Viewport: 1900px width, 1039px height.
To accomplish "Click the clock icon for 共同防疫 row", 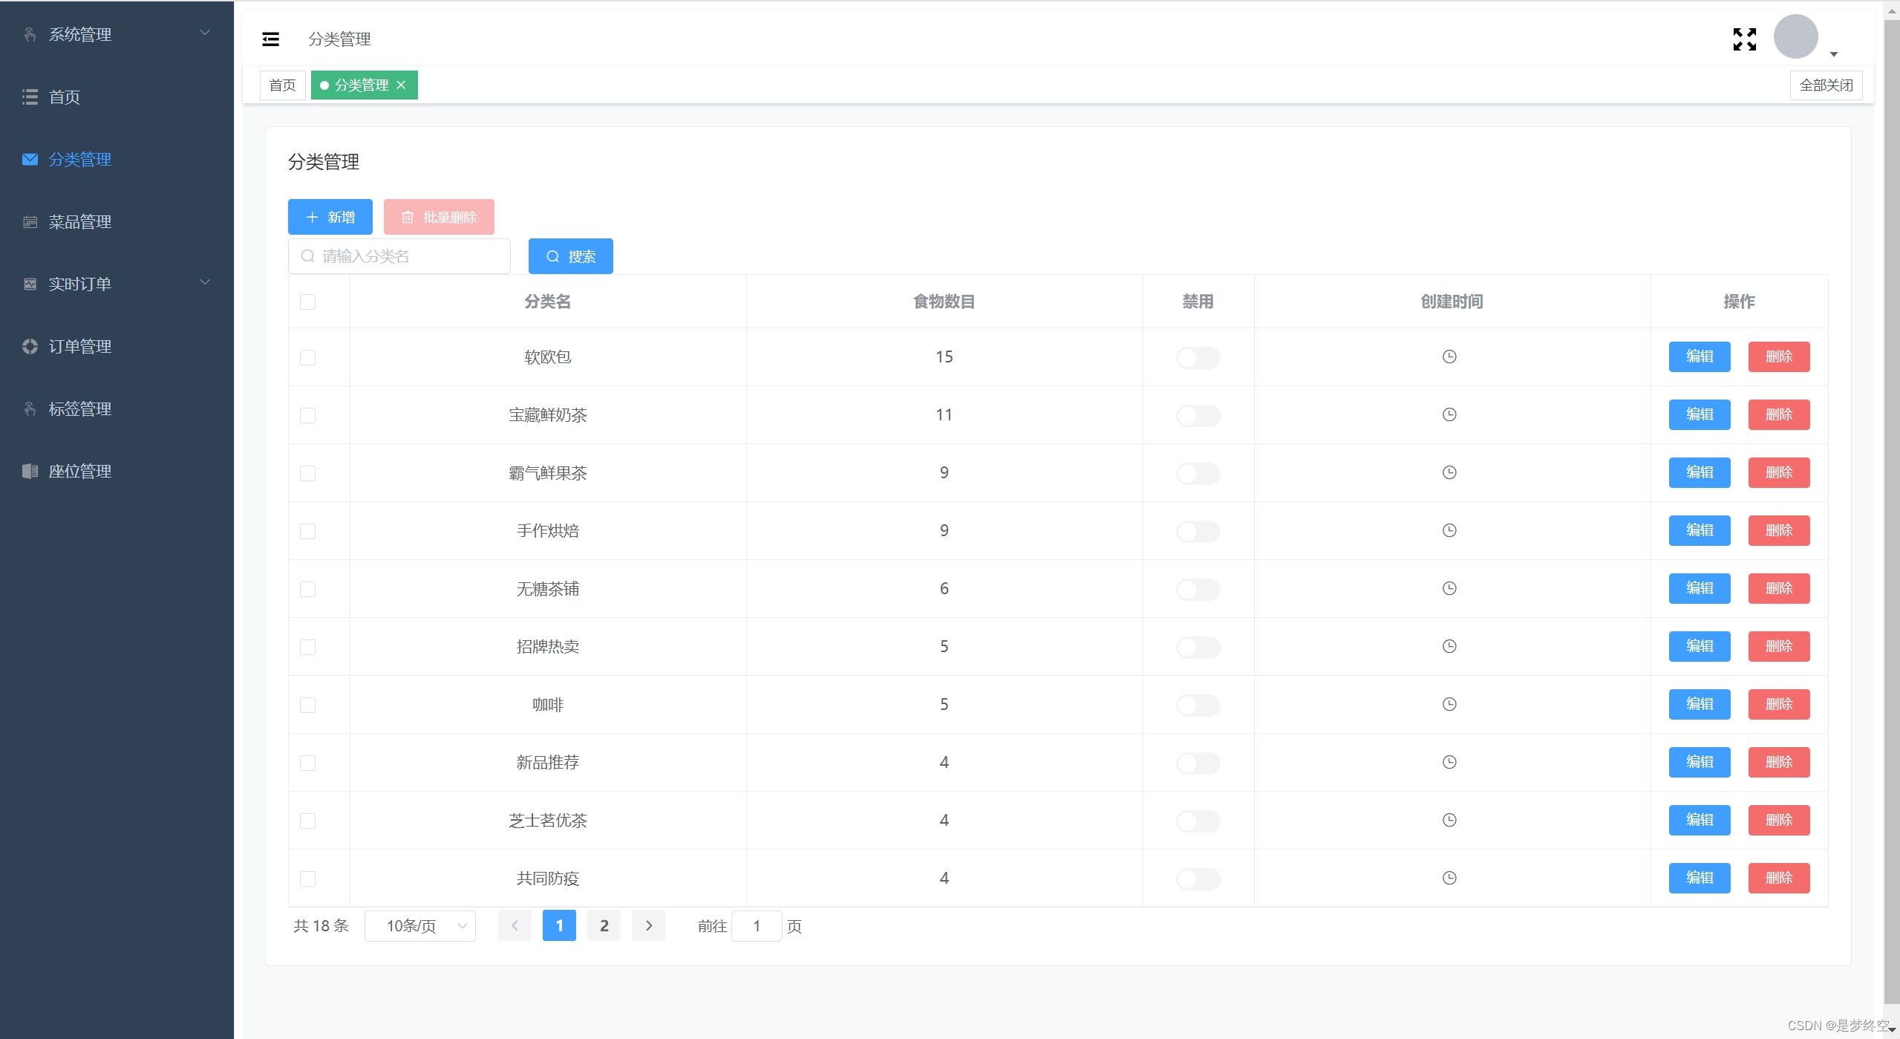I will (x=1449, y=878).
